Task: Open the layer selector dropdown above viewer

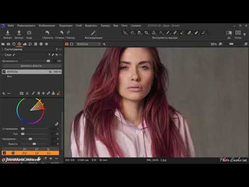Action: click(88, 44)
